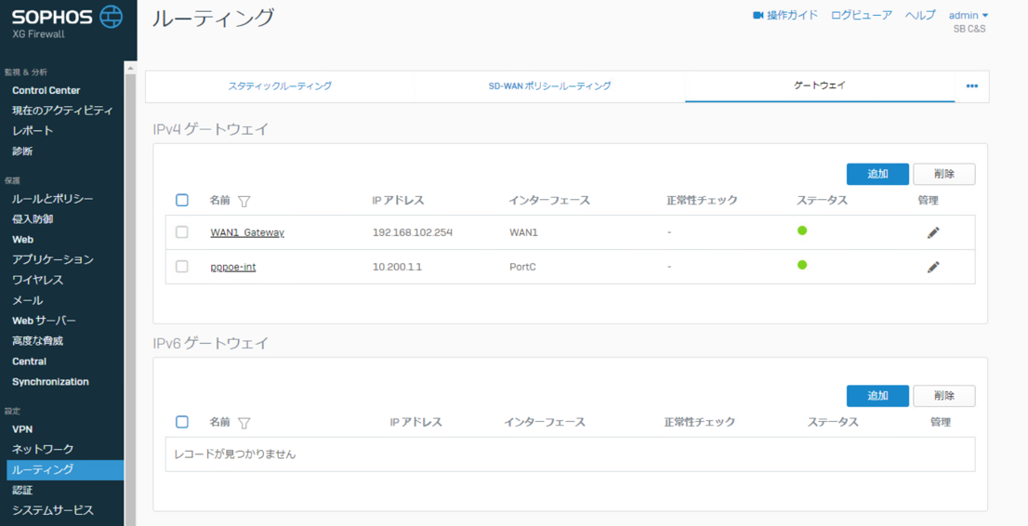The width and height of the screenshot is (1028, 526).
Task: Open the IPv4 名前 column filter funnel
Action: click(x=244, y=202)
